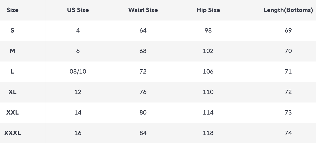The width and height of the screenshot is (316, 143).
Task: Click the 08/10 US size cell
Action: pos(78,71)
